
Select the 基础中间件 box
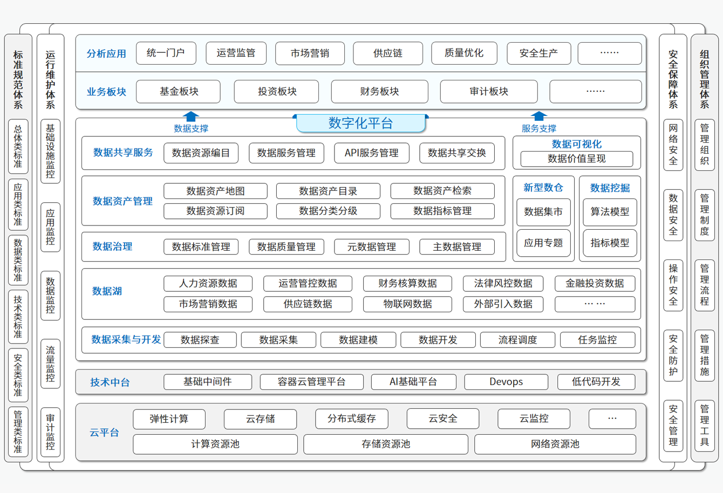(x=208, y=382)
